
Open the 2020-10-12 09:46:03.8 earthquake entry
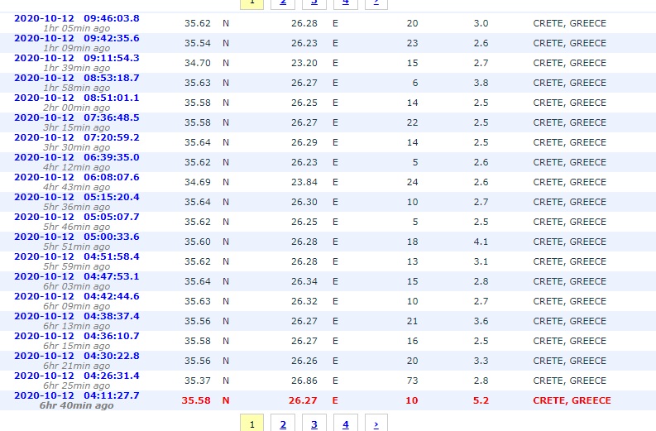pos(76,18)
